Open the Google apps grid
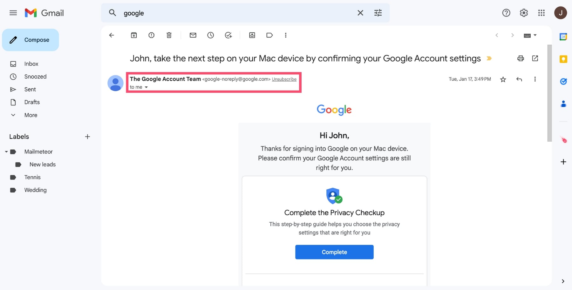 (x=541, y=13)
